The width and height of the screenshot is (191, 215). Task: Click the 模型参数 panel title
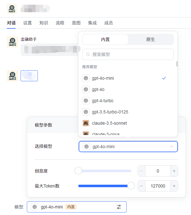[43, 125]
